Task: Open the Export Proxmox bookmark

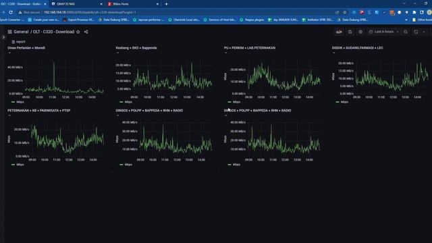Action: pos(78,20)
